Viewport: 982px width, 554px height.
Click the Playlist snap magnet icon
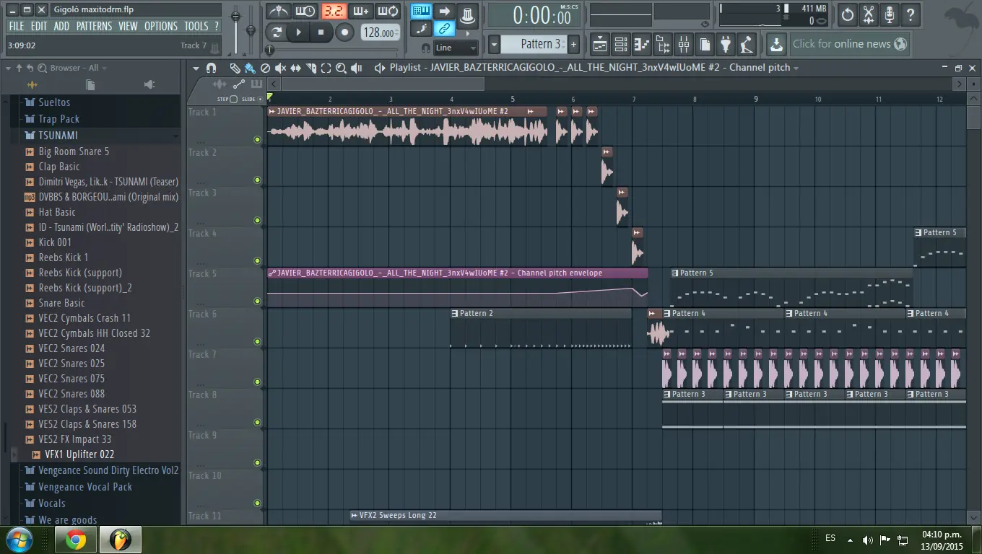pos(211,68)
